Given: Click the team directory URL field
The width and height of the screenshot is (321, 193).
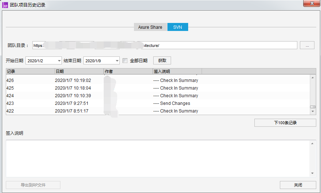Looking at the screenshot, I should point(165,46).
